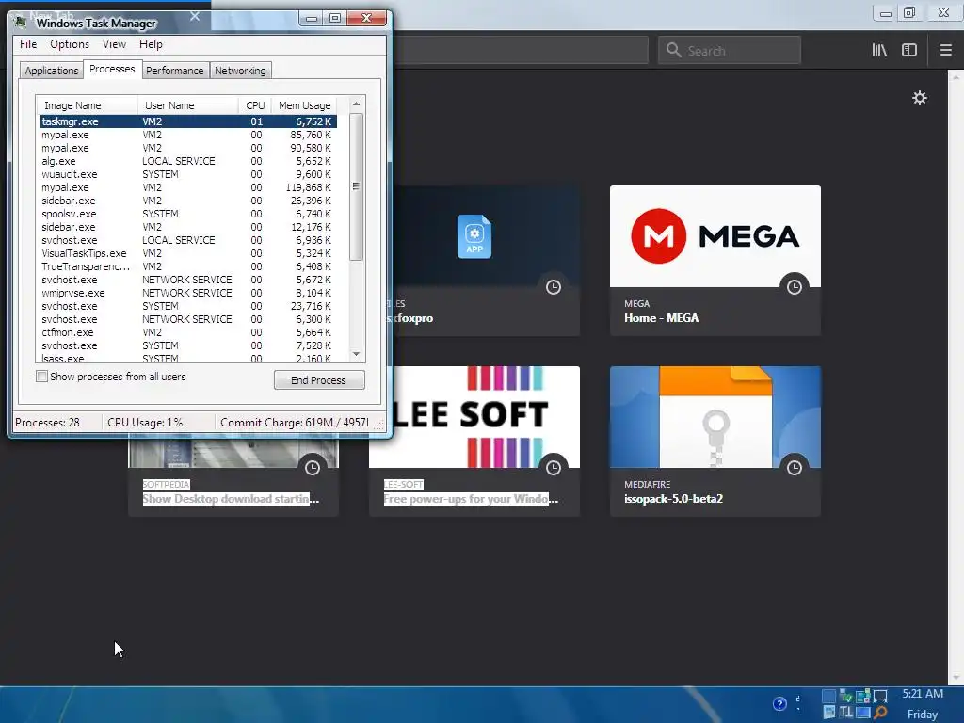Switch to the Processes tab
964x723 pixels.
tap(112, 69)
